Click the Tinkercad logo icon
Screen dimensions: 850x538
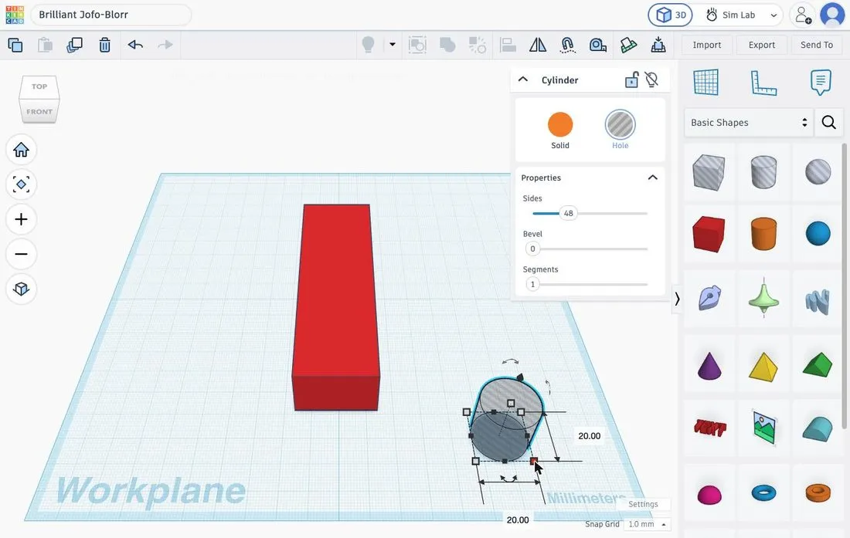[x=15, y=15]
